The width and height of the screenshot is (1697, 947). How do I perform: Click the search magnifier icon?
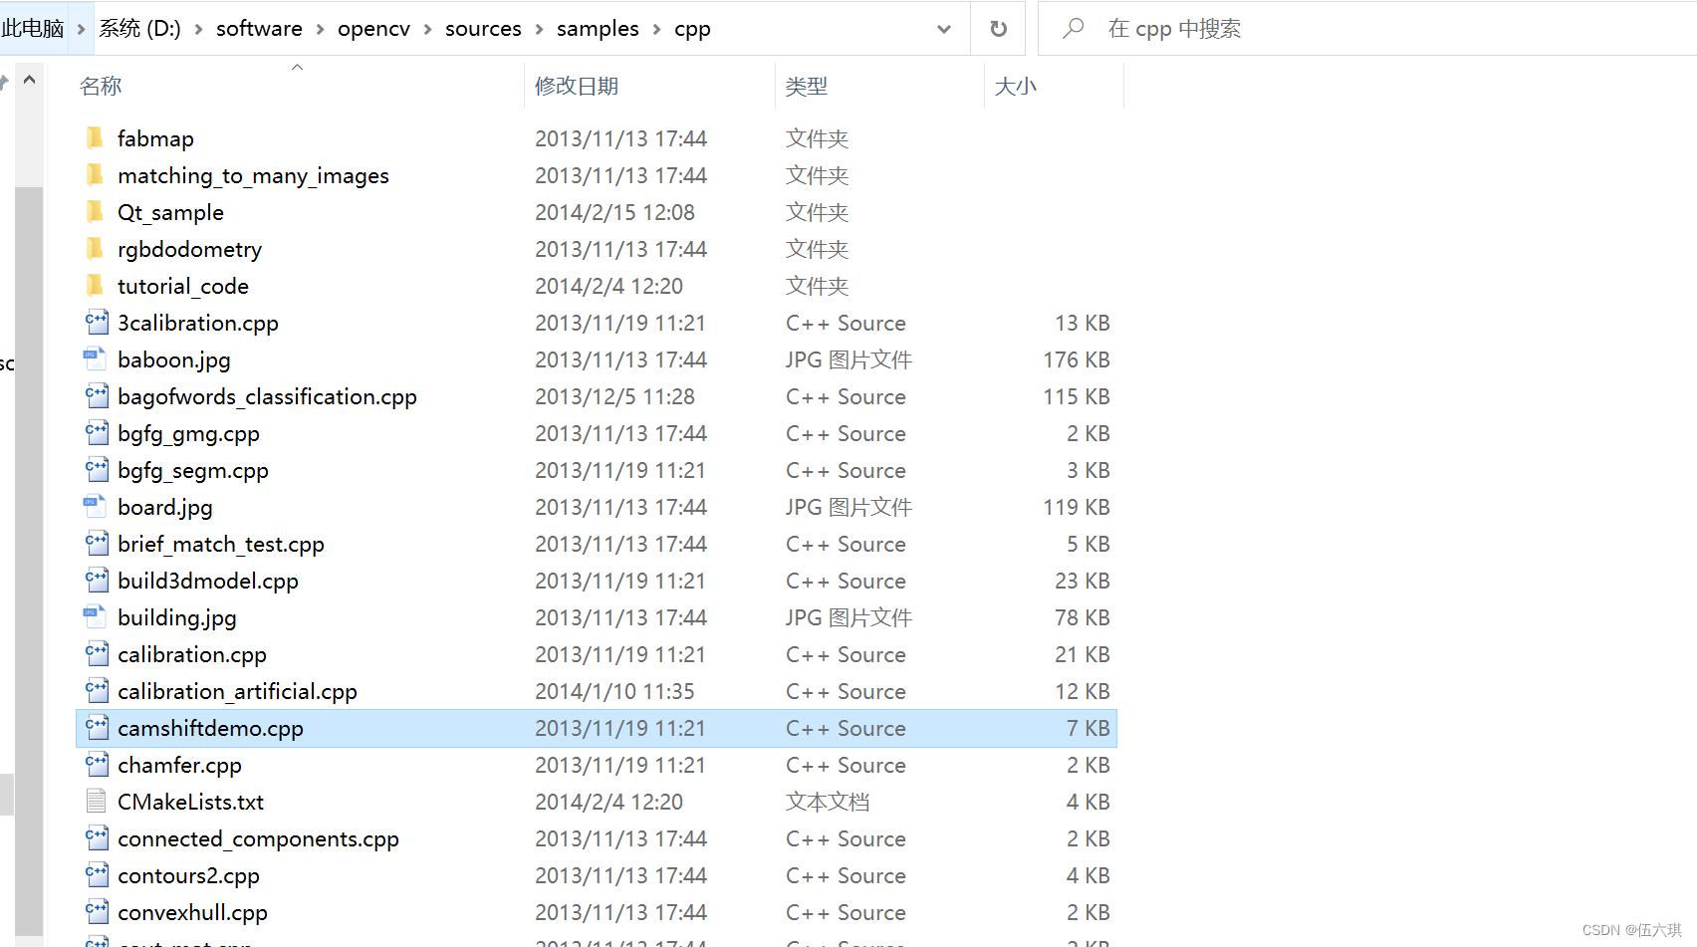click(x=1073, y=29)
